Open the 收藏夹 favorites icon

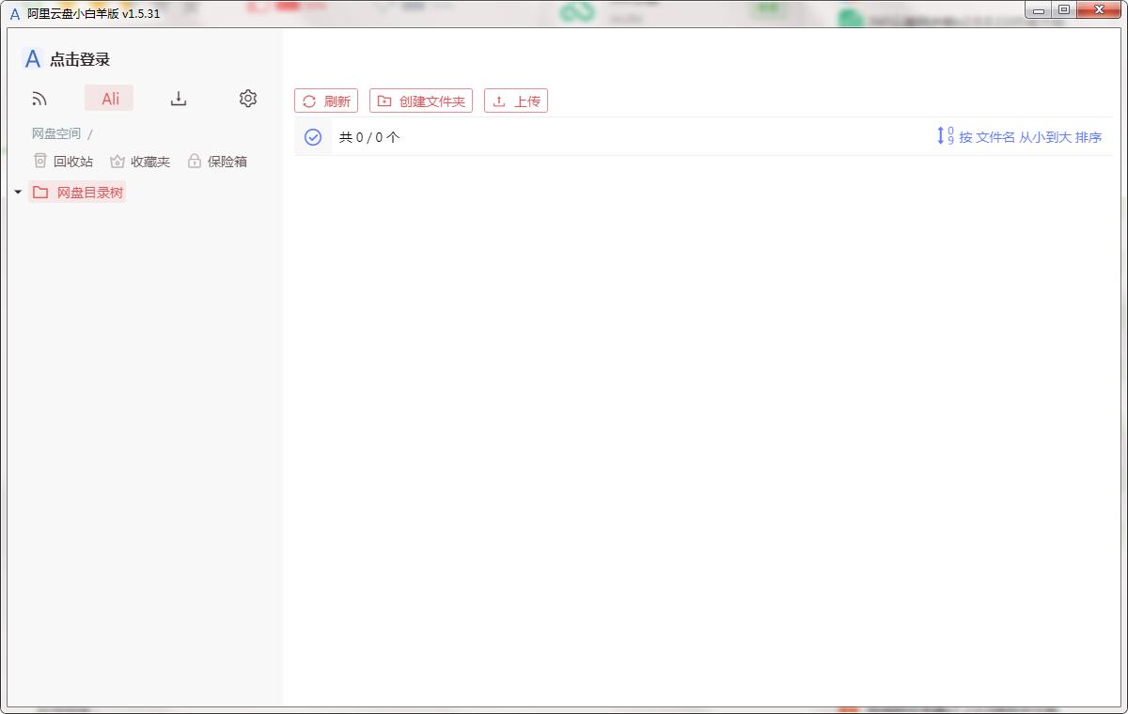click(x=117, y=161)
